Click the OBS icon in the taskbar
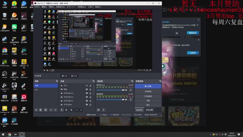 point(22,134)
